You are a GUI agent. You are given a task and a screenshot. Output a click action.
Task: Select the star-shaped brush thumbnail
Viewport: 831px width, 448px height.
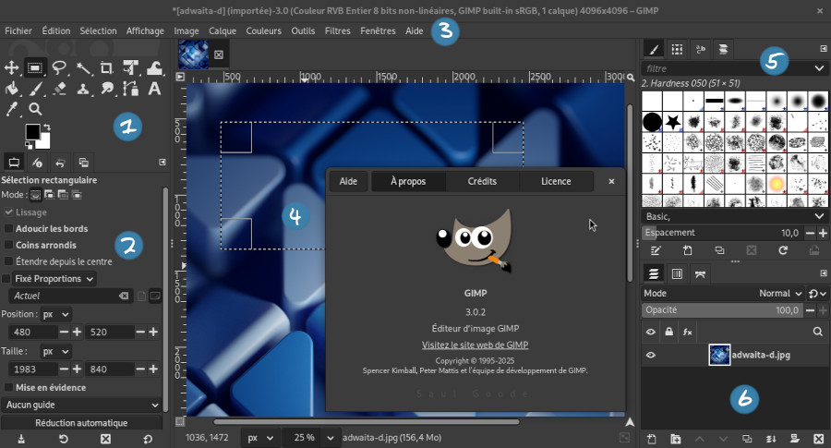click(672, 122)
